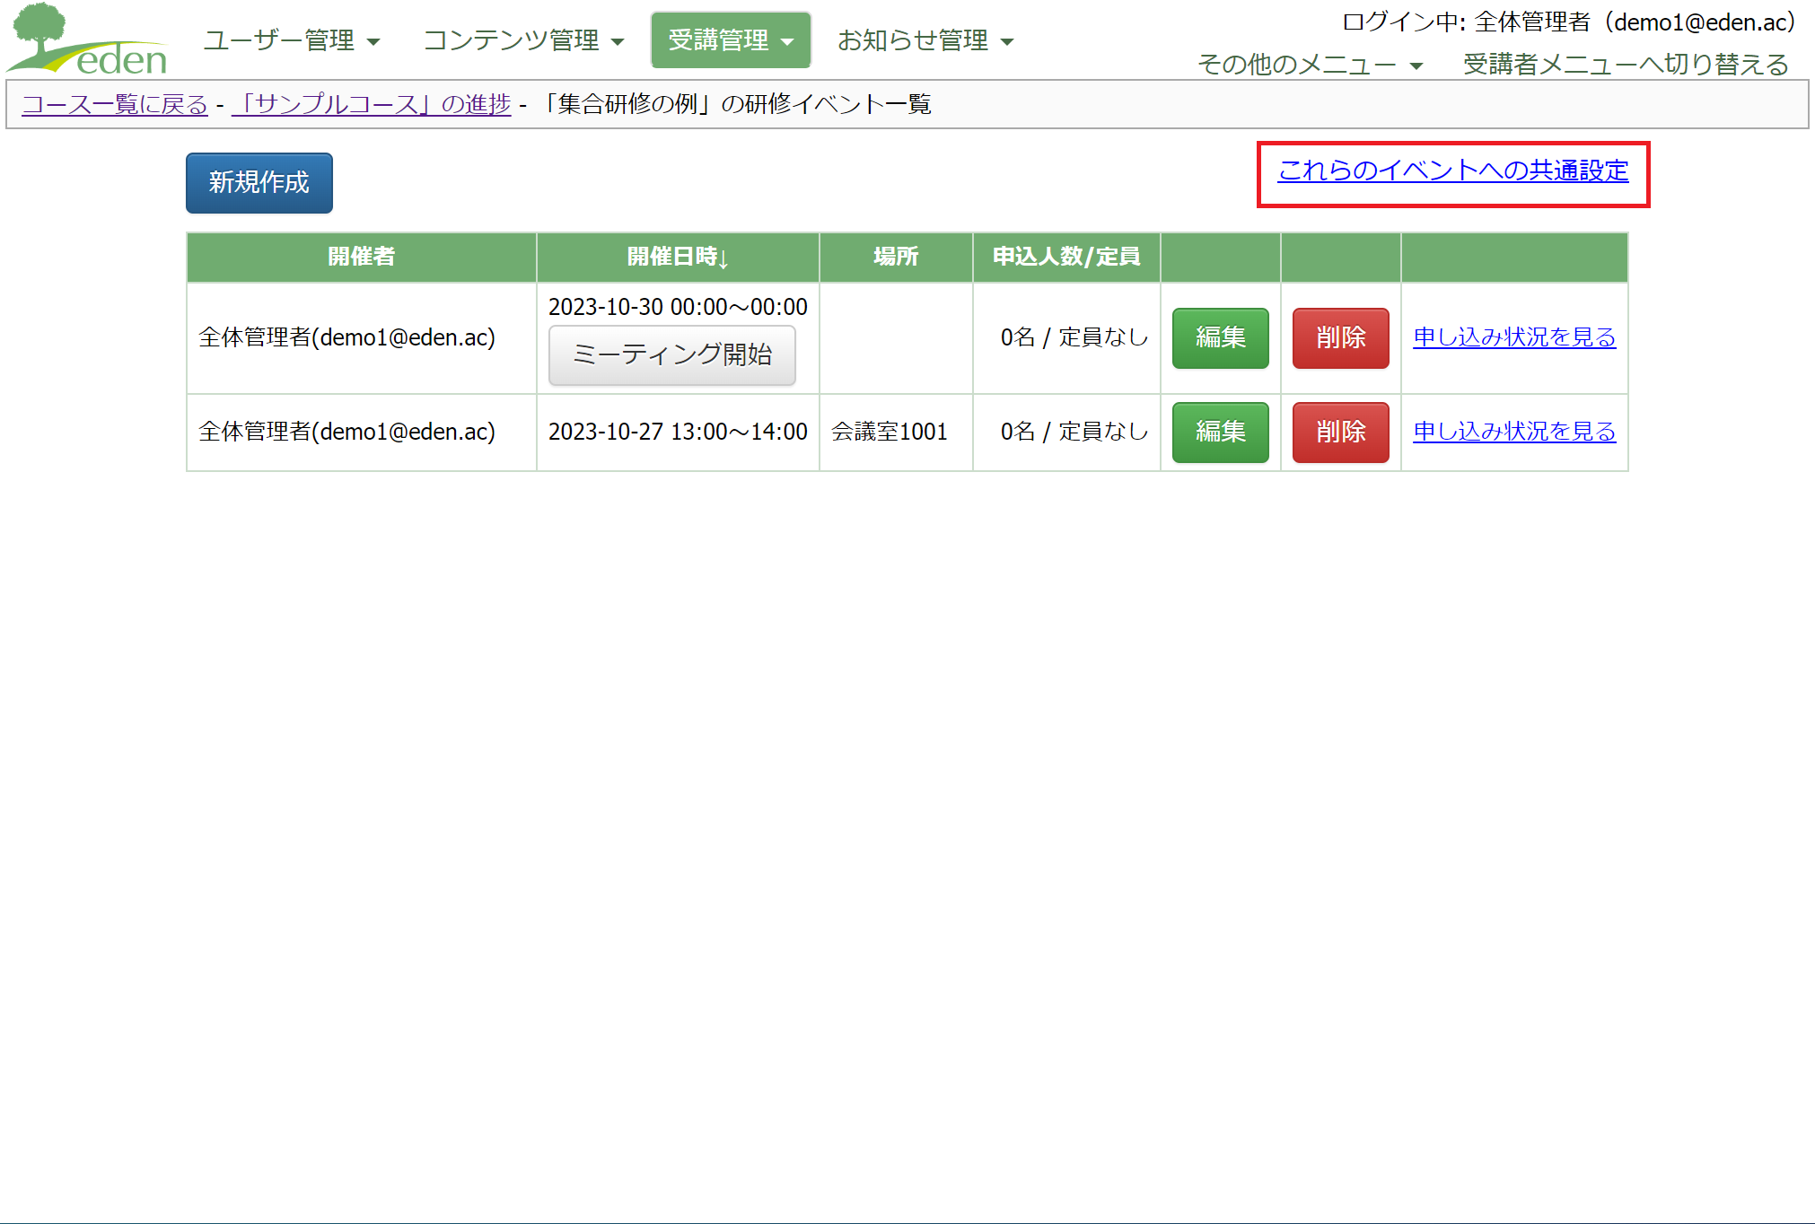Viewport: 1815px width, 1224px height.
Task: Edit the 2023-10-30 event
Action: (1220, 337)
